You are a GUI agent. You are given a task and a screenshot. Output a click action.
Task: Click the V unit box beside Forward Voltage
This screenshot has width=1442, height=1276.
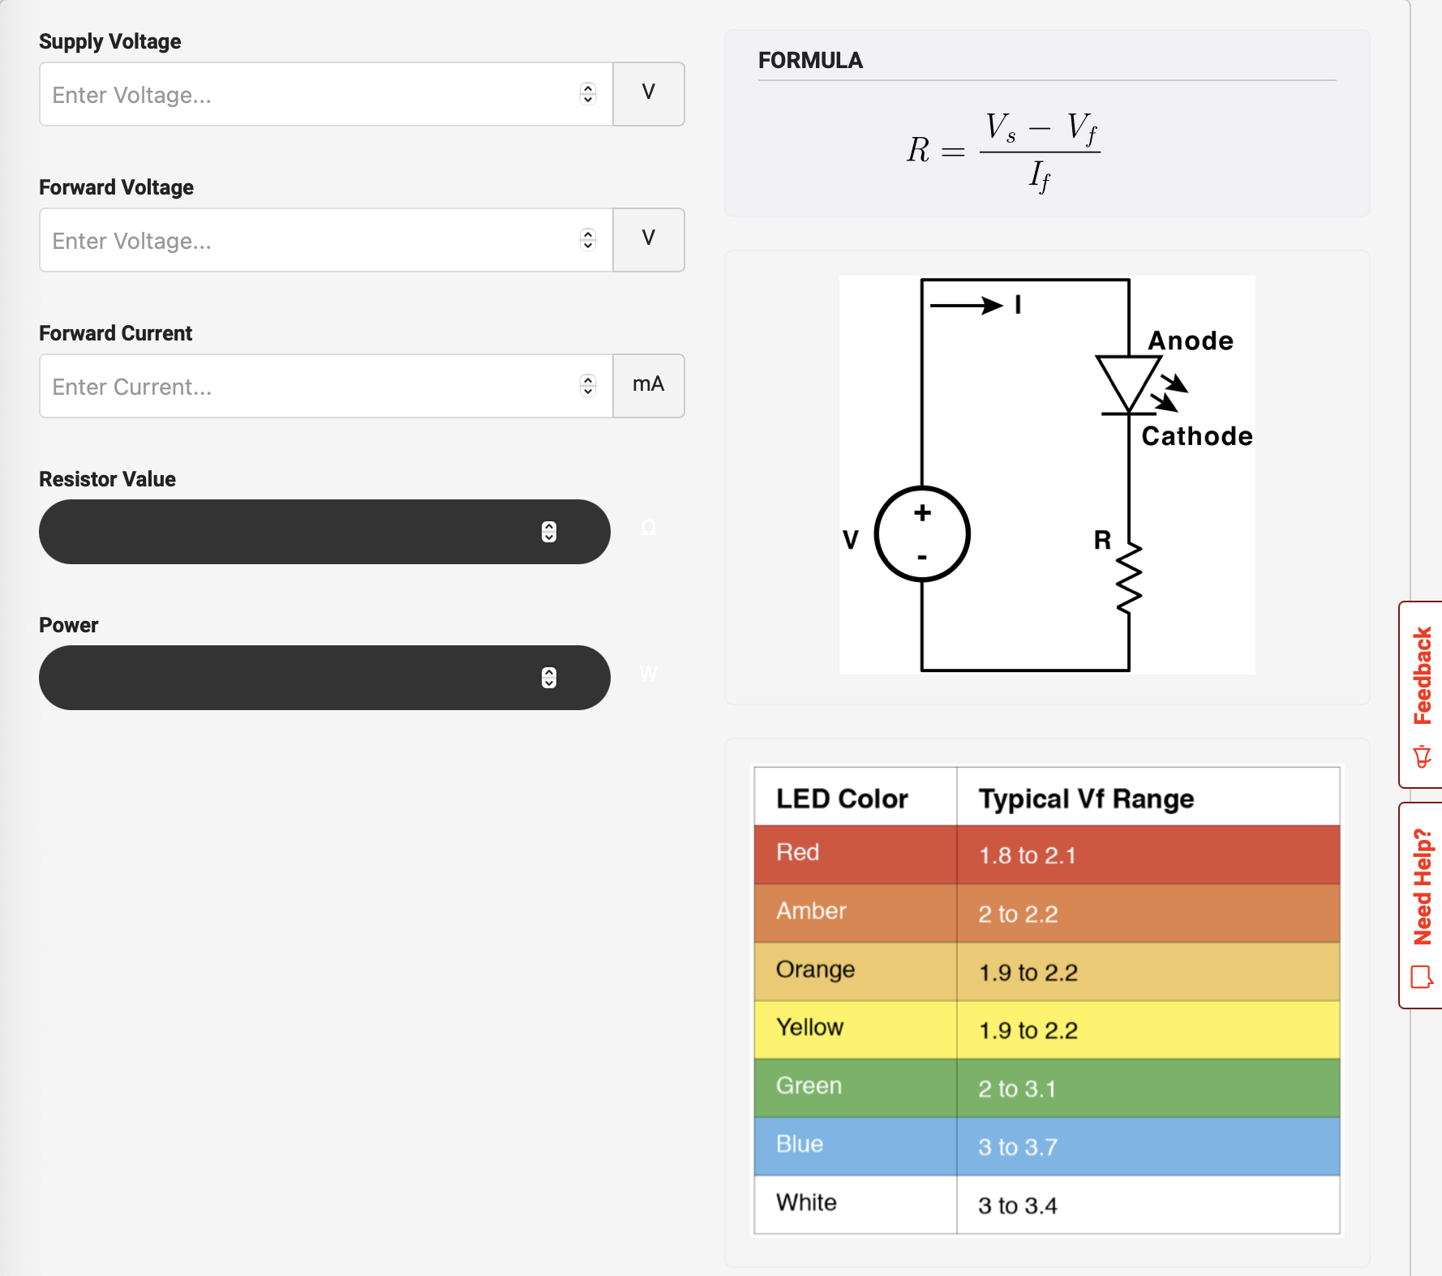[649, 240]
